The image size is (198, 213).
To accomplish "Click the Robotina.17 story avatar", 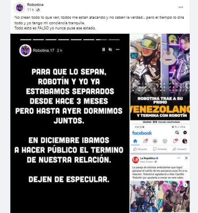I will pos(25,50).
